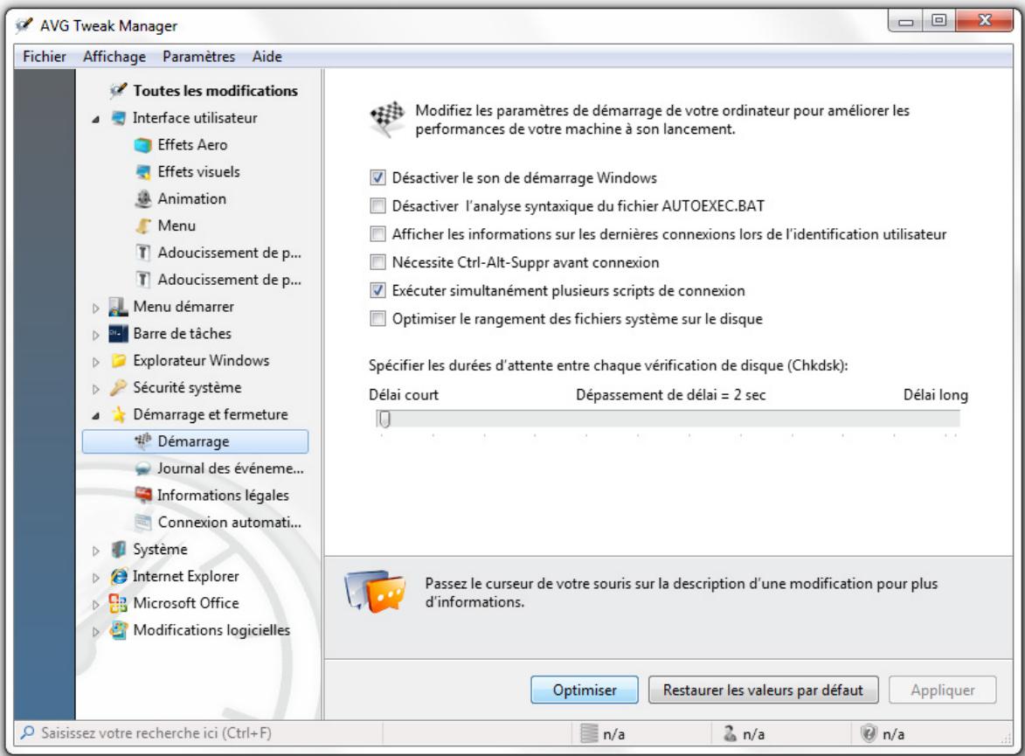Select the Effets Aero tree item label
This screenshot has height=756, width=1025.
(x=192, y=144)
